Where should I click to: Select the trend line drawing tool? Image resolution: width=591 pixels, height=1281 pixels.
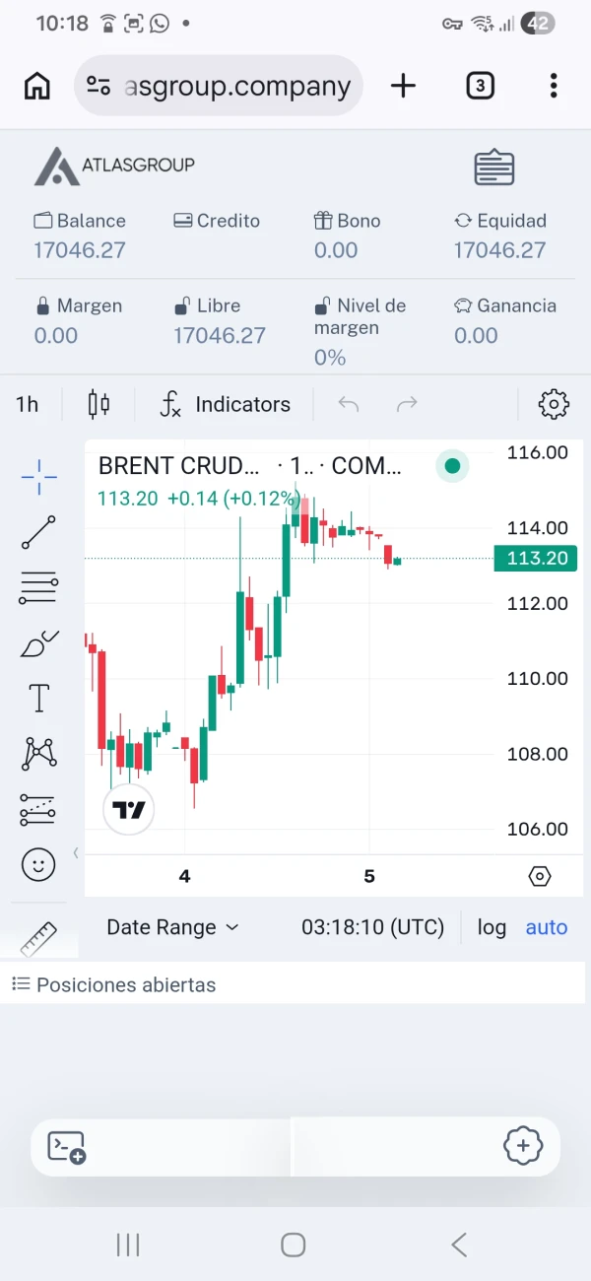coord(38,532)
